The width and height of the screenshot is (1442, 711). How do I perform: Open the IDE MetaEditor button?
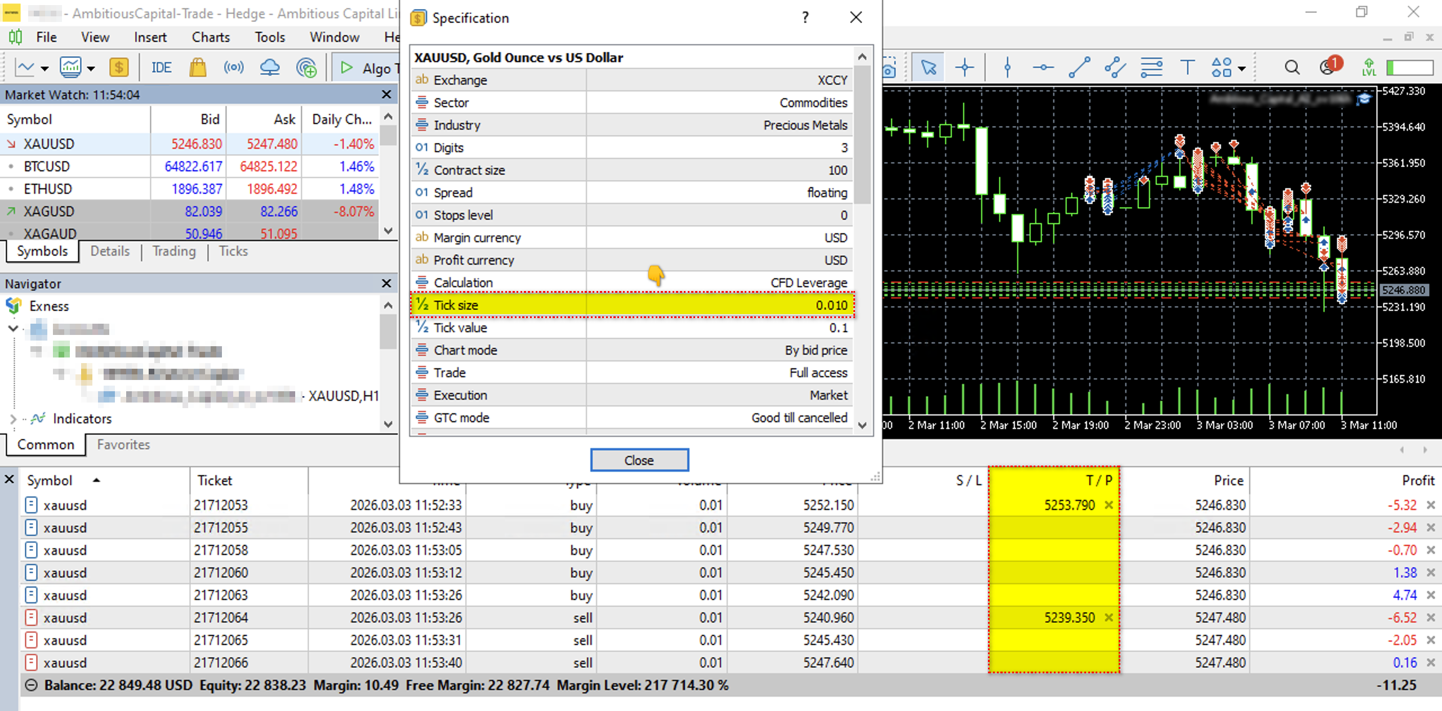click(x=161, y=68)
